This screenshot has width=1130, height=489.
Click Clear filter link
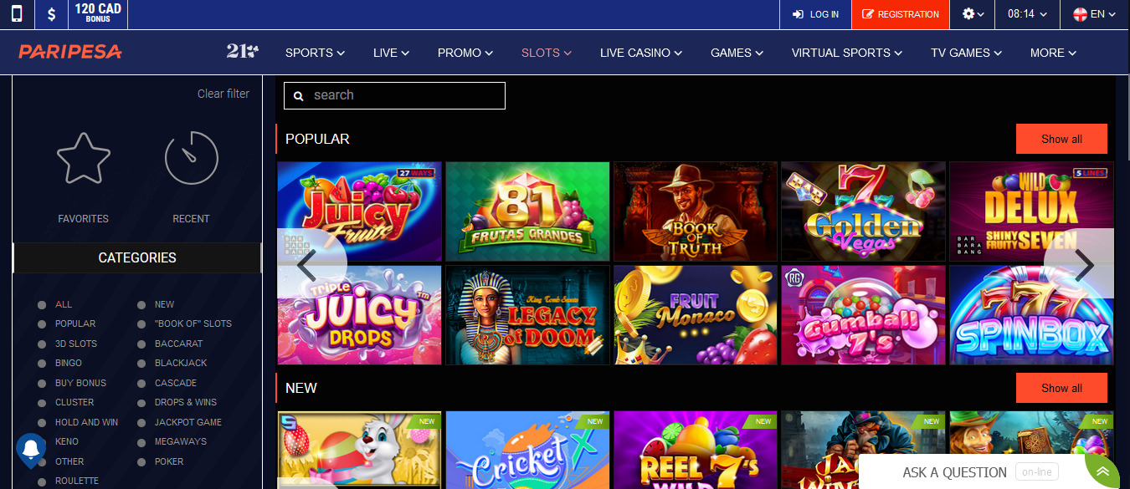pyautogui.click(x=223, y=94)
